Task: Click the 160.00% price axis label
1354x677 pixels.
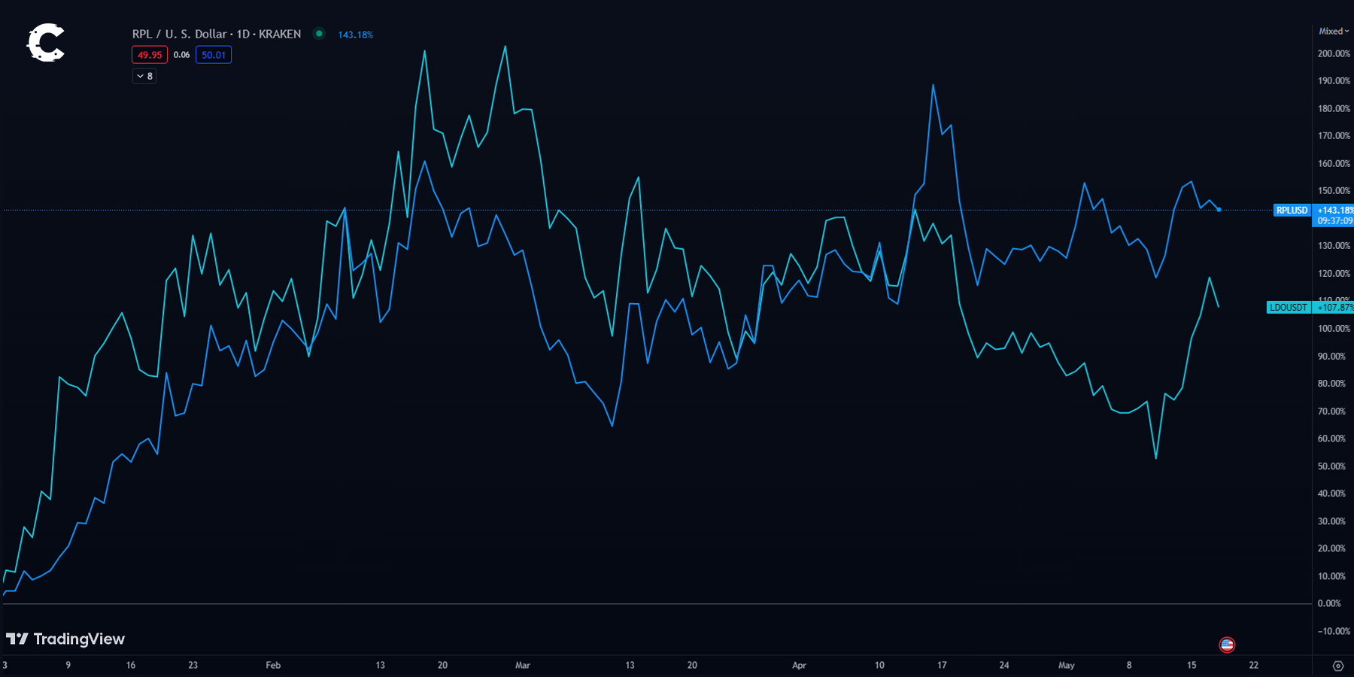Action: pyautogui.click(x=1334, y=164)
